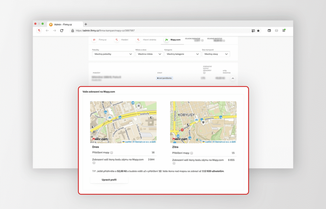The height and width of the screenshot is (209, 326).
Task: Switch to the Hledání campaign tab
Action: tap(122, 40)
